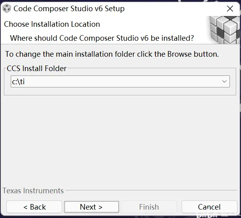This screenshot has height=218, width=241.
Task: Click the Browse button instruction text
Action: click(112, 54)
